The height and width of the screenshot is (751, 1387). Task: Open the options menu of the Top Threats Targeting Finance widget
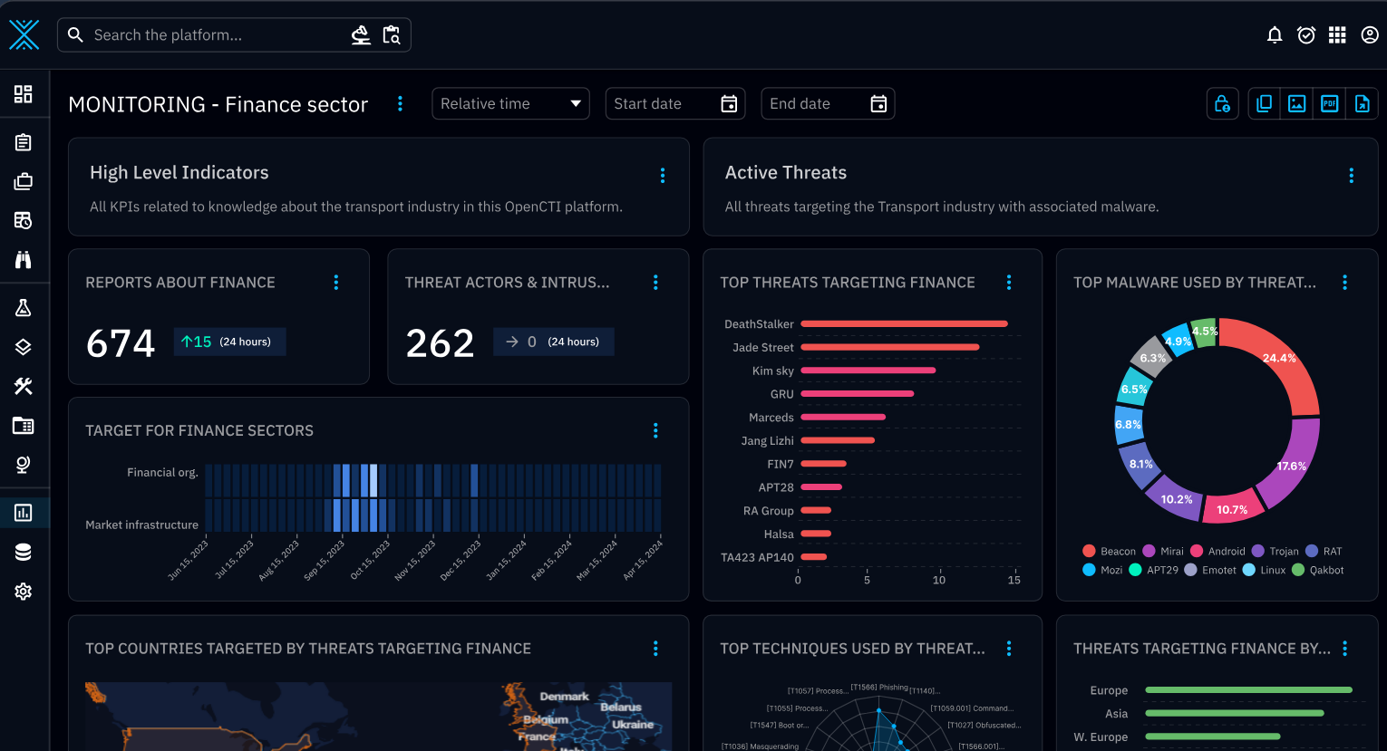point(1009,283)
